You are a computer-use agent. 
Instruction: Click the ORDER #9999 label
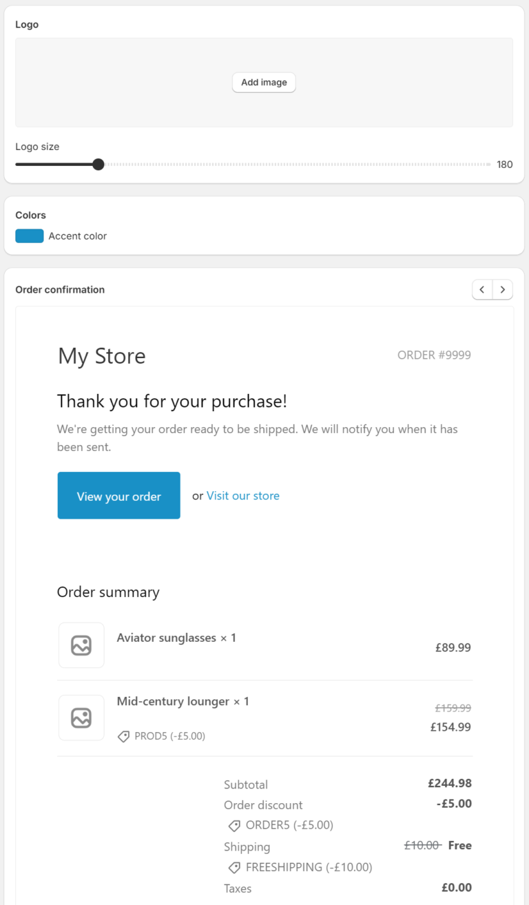coord(434,355)
